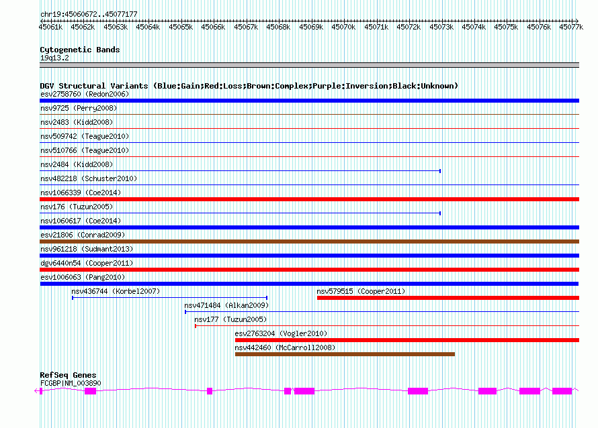Click the nsv436744 thin blue line
The image size is (598, 428).
coord(170,298)
